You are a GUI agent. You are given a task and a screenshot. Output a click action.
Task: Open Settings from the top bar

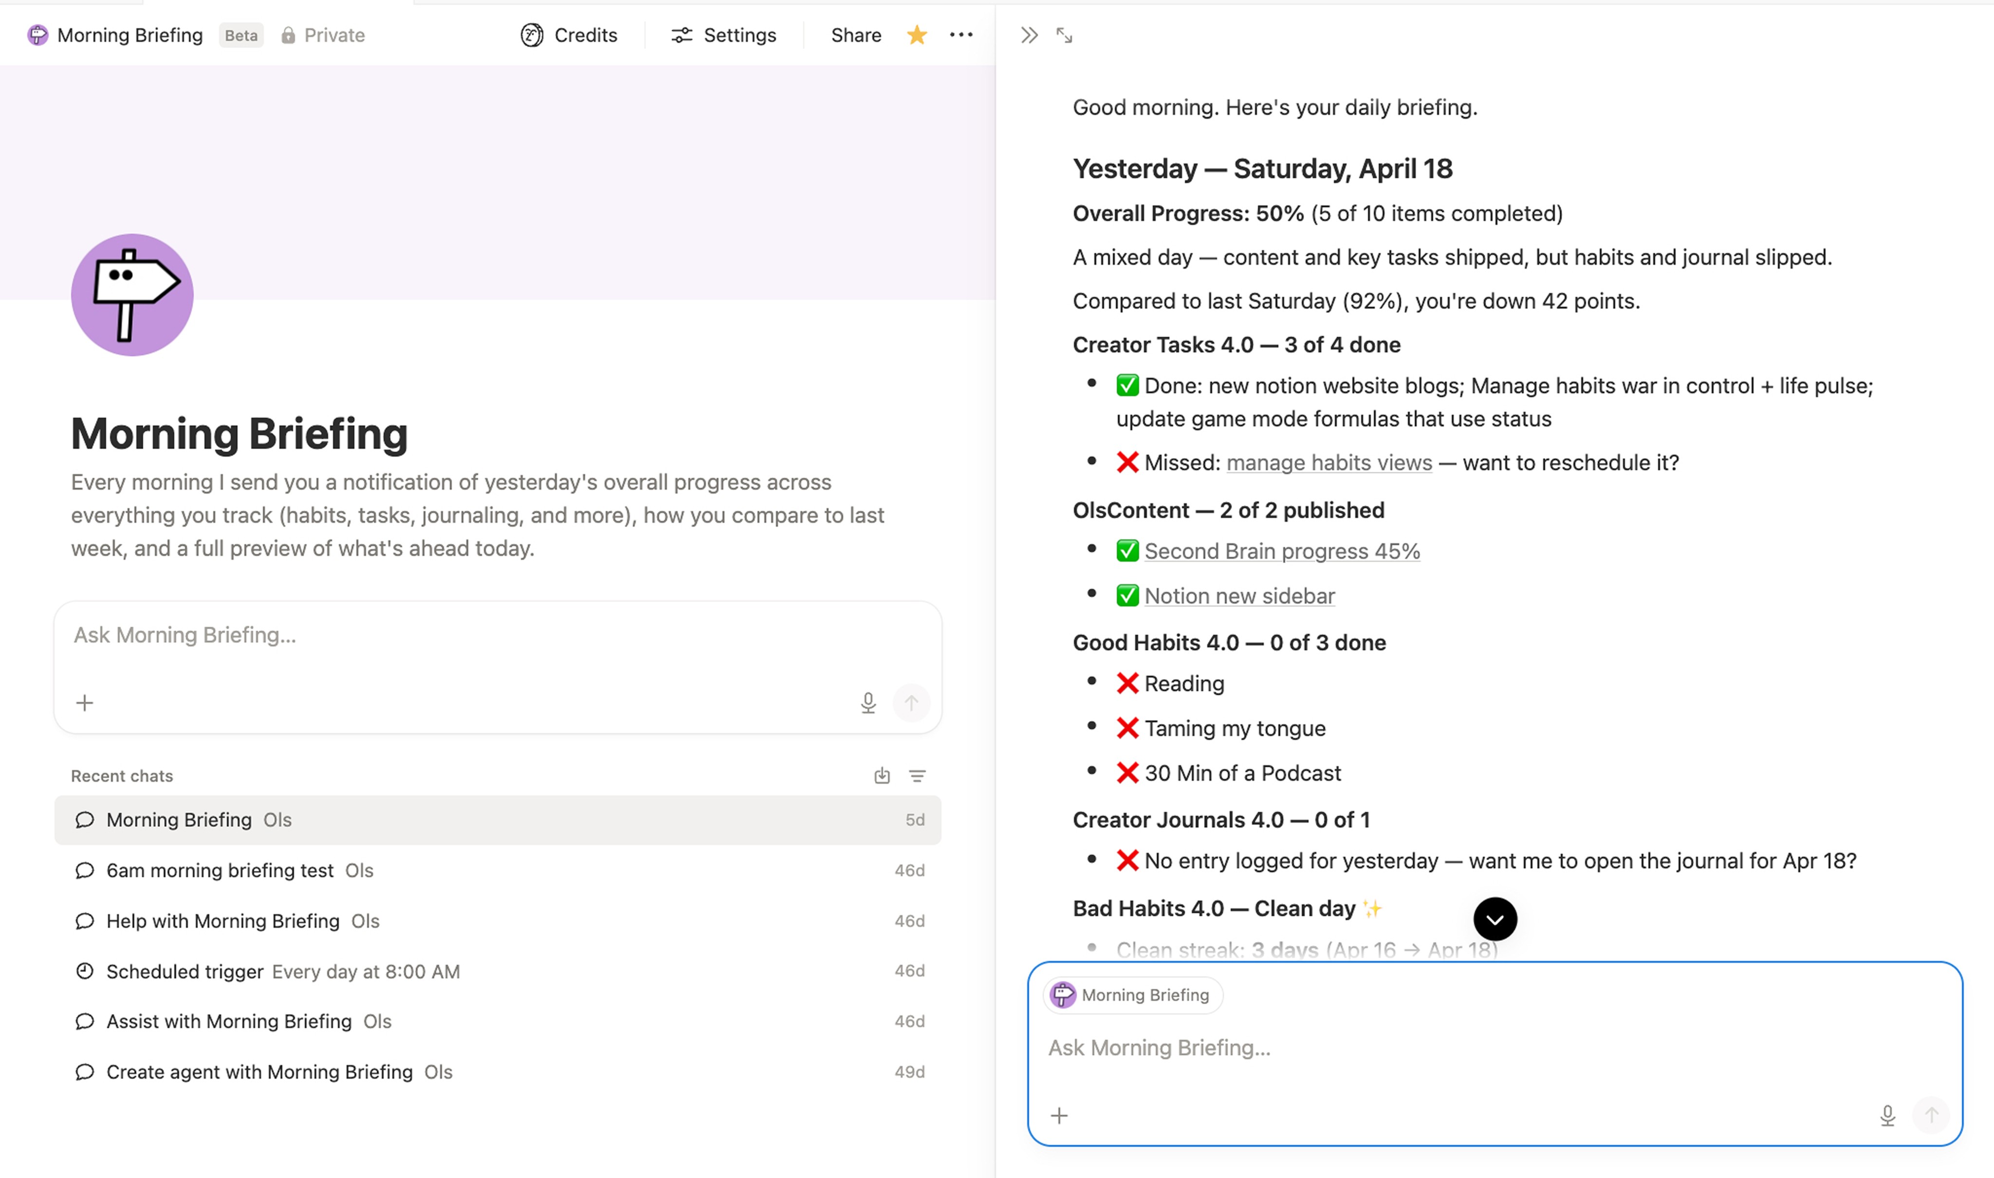723,35
